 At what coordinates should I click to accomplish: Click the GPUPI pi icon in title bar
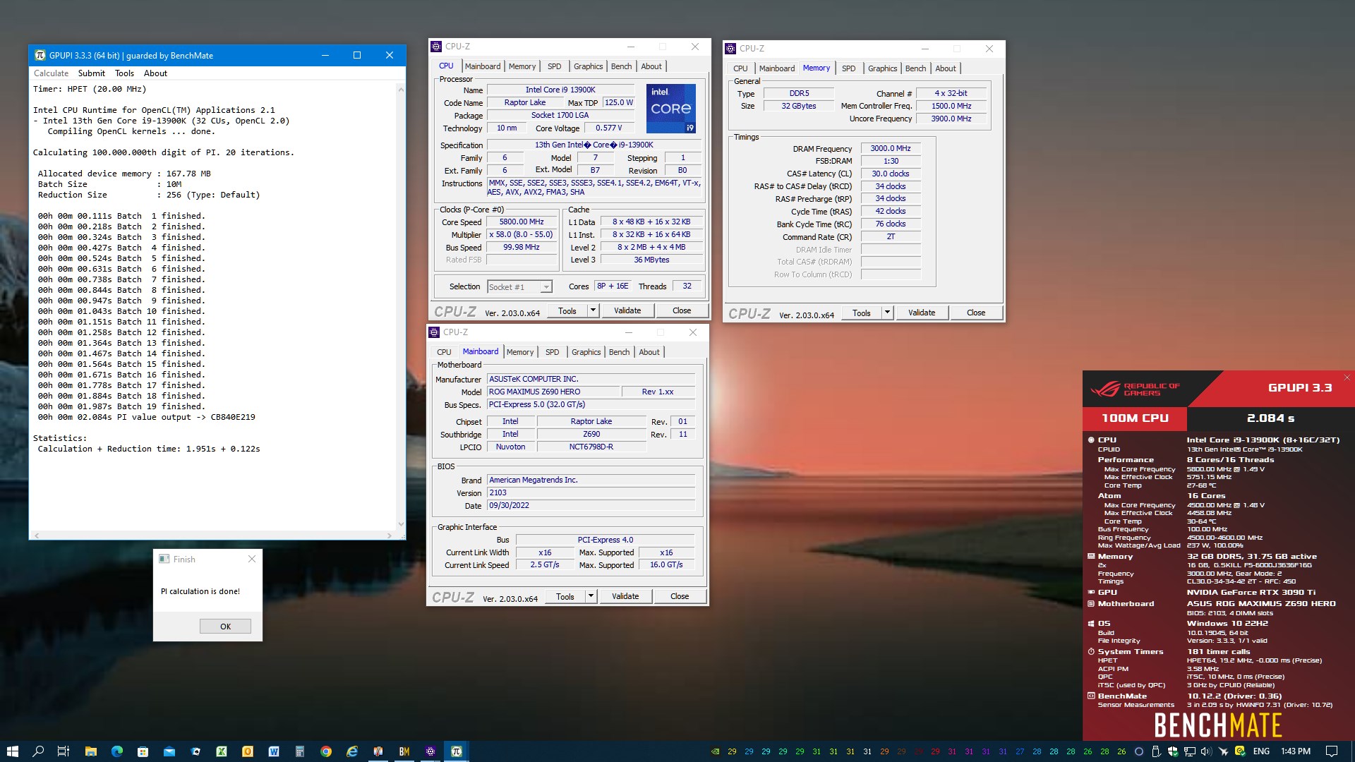click(40, 55)
